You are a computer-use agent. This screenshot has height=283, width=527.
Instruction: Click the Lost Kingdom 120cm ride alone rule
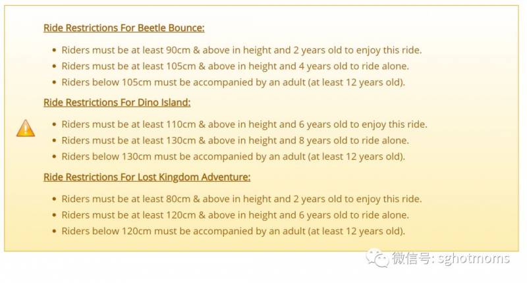[x=235, y=215]
